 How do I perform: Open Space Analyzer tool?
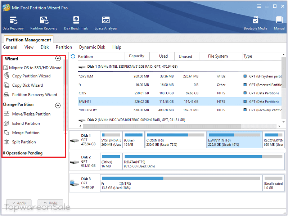tap(106, 23)
